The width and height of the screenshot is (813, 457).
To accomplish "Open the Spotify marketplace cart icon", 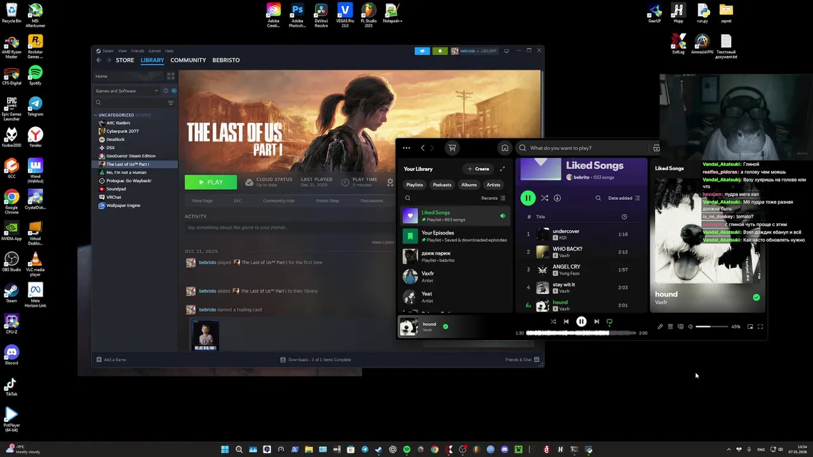I will [452, 148].
